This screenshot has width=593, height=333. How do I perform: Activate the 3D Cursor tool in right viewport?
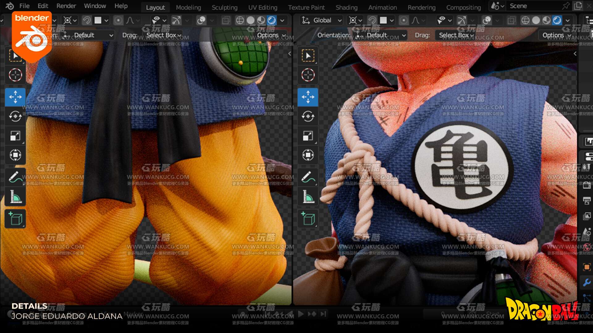pyautogui.click(x=308, y=75)
